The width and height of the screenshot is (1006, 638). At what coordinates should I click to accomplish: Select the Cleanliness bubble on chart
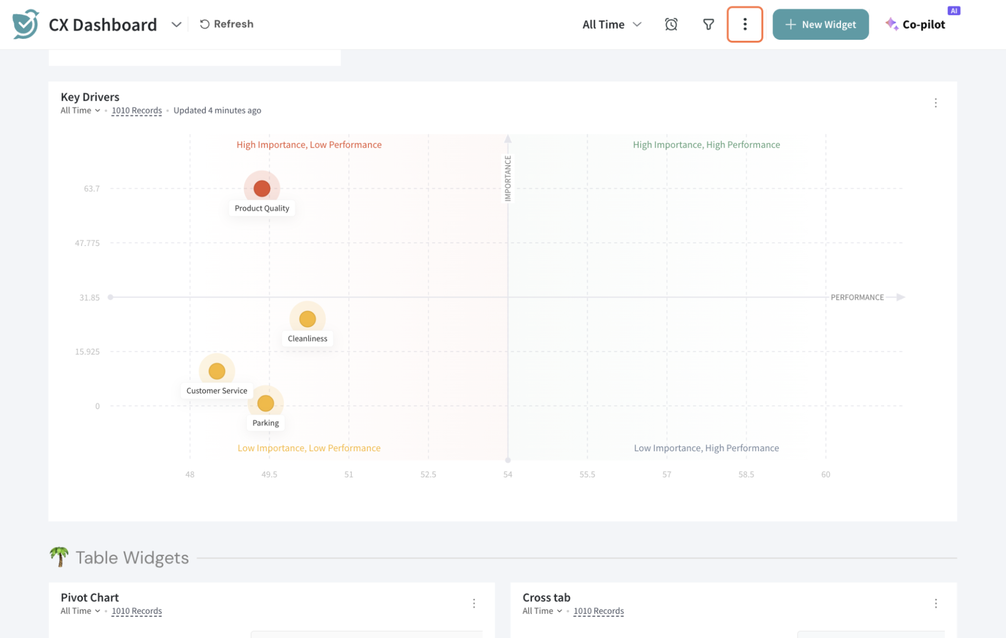(307, 318)
